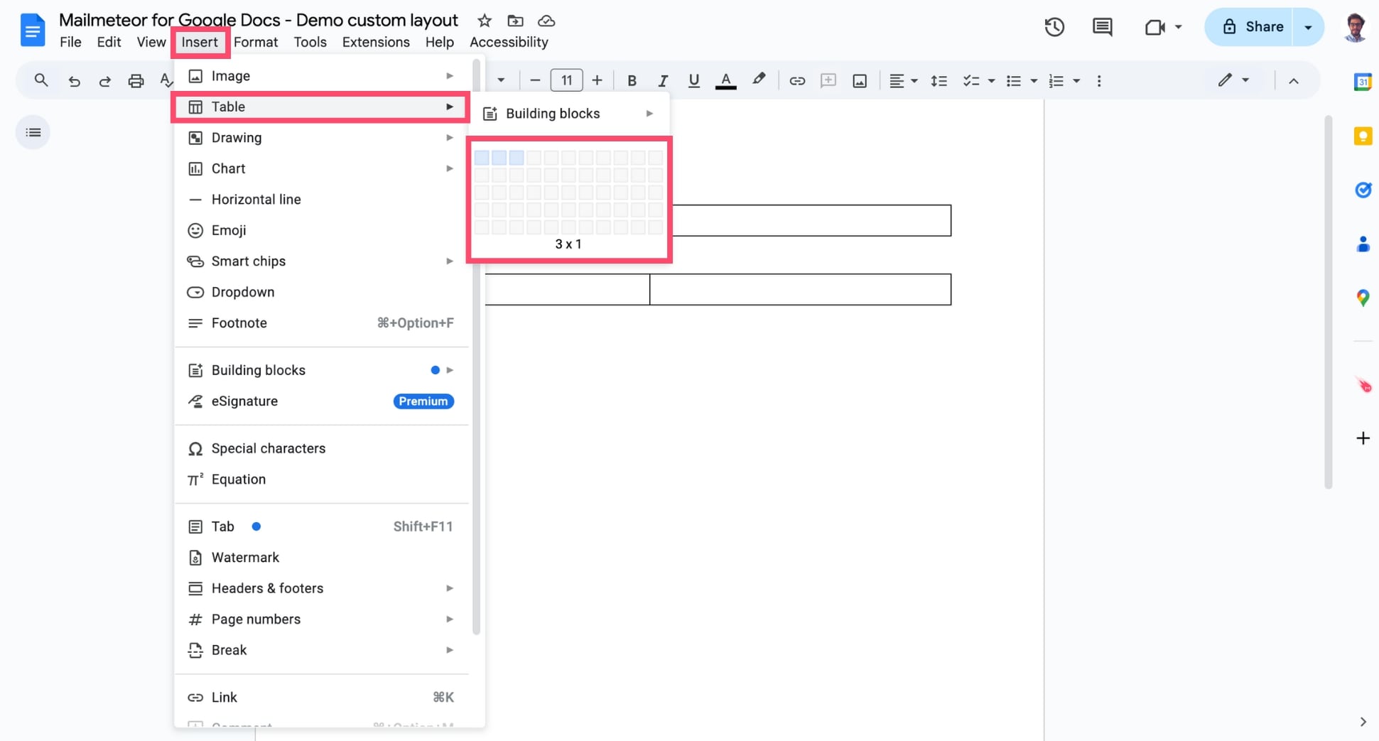This screenshot has width=1379, height=741.
Task: Open Google Calendar side panel
Action: click(x=1363, y=82)
